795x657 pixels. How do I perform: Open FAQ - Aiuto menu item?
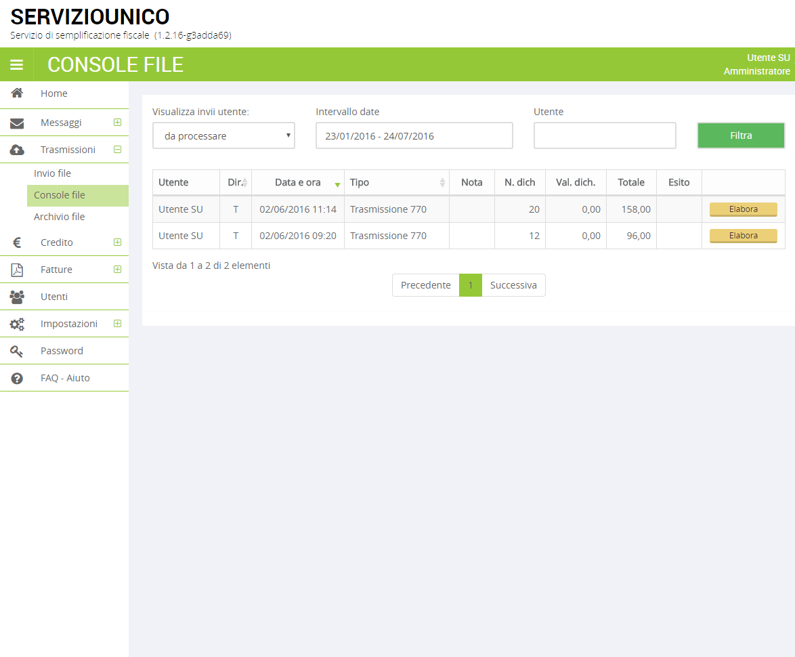(x=64, y=378)
